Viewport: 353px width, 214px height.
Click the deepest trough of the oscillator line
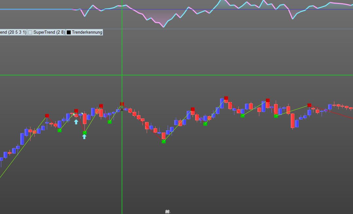(163, 27)
